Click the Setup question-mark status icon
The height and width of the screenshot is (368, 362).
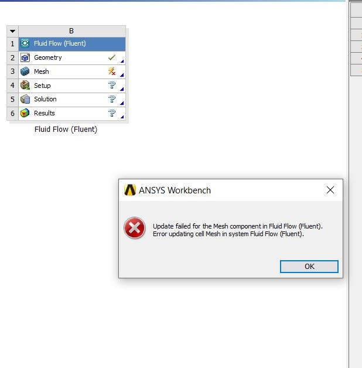click(112, 85)
